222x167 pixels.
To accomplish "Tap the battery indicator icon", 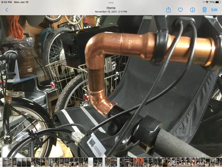I will point(218,2).
